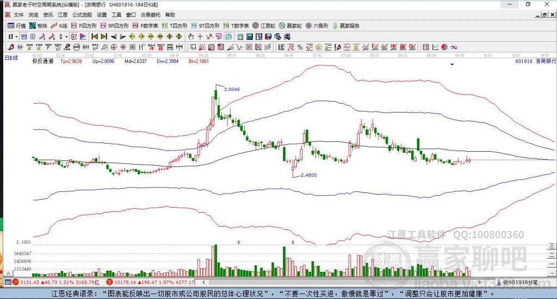Restore the inner chart window

tap(544, 15)
